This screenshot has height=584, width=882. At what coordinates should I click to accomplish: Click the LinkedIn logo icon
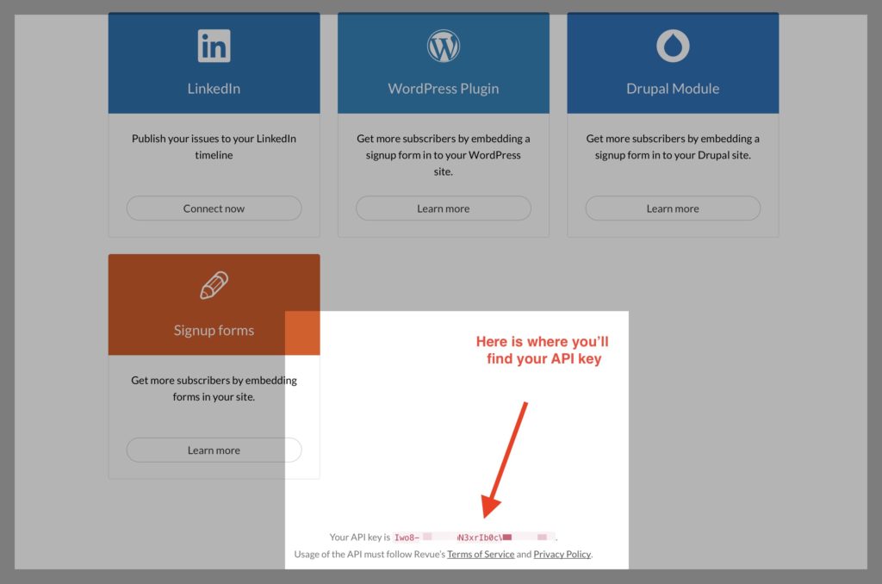pos(214,47)
